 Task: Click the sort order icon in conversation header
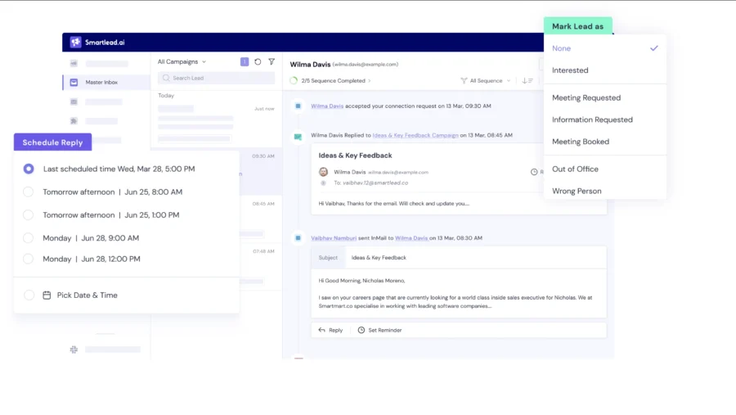point(527,81)
